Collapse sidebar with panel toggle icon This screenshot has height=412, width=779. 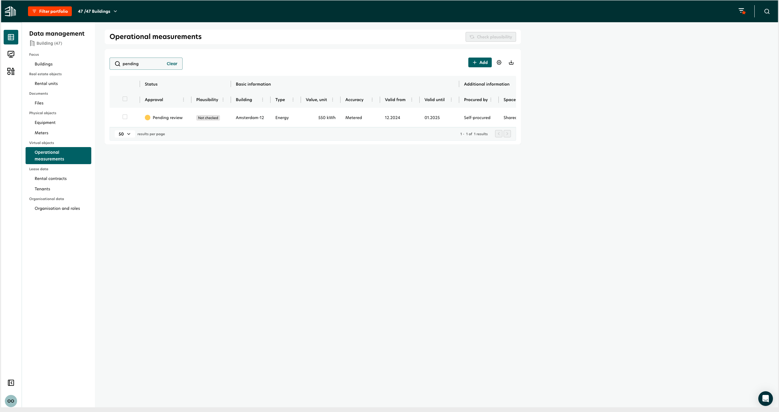[x=11, y=383]
